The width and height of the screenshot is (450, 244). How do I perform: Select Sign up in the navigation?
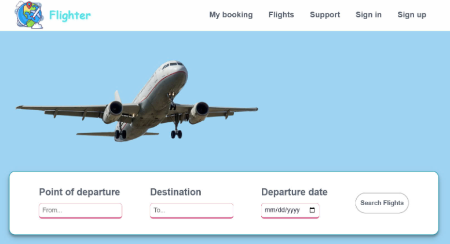pos(411,15)
